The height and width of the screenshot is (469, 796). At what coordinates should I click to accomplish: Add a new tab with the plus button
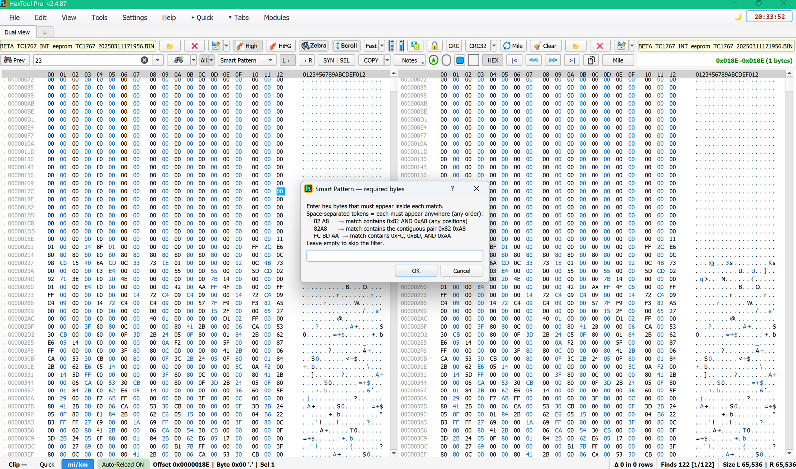(x=45, y=33)
